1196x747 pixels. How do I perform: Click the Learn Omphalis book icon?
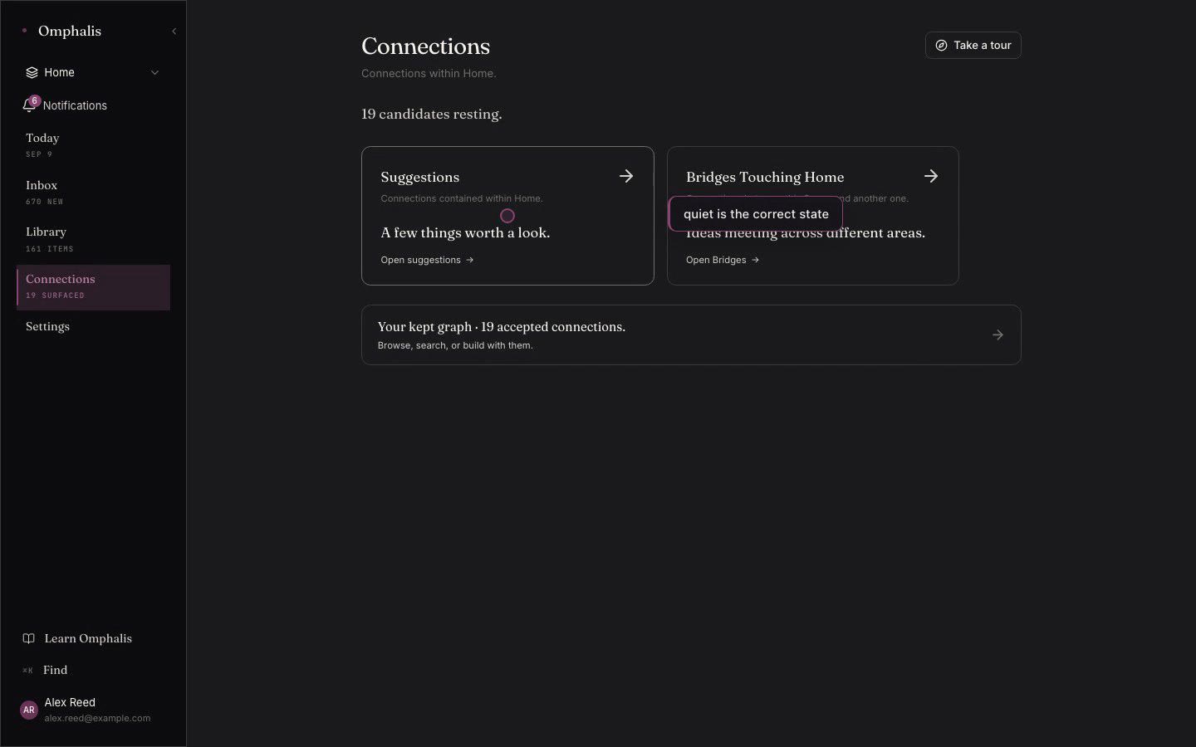point(29,638)
